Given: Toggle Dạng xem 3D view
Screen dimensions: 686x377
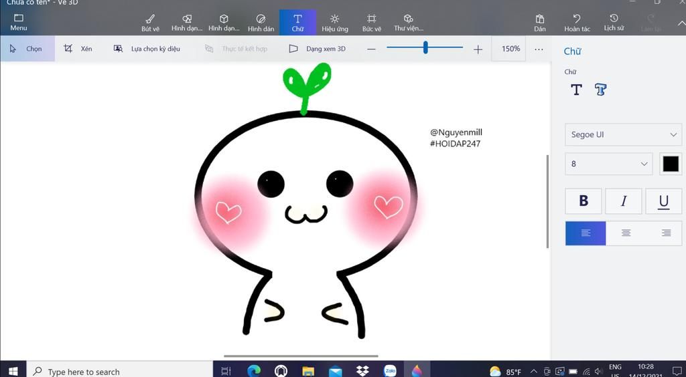Looking at the screenshot, I should point(317,48).
